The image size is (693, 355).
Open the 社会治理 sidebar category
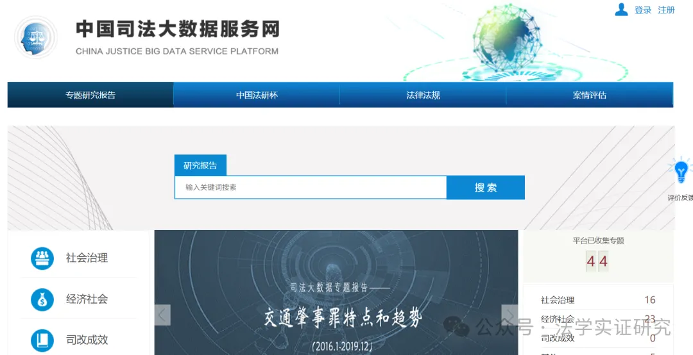[87, 258]
